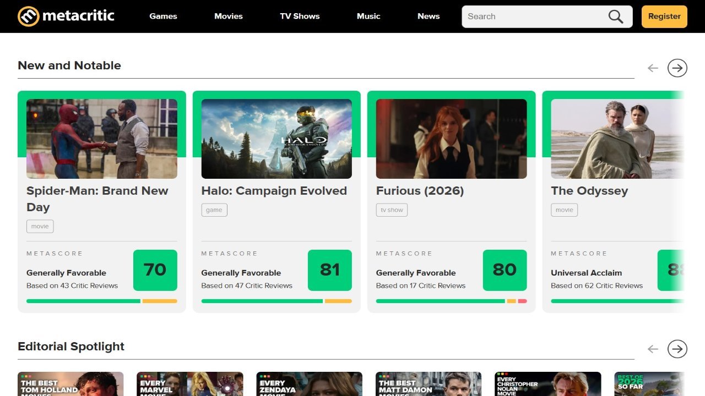
Task: Click the Editorial Spotlight heading
Action: tap(71, 346)
